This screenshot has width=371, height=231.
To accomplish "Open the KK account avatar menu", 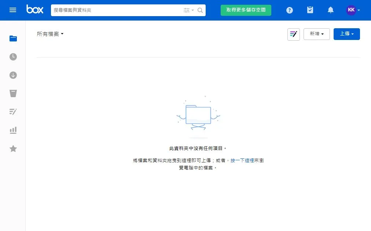I will point(353,10).
